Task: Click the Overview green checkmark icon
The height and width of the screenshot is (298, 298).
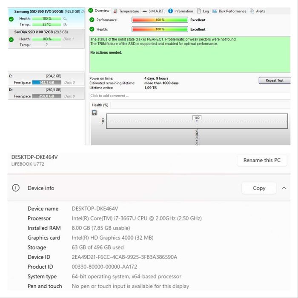Action: 91,11
